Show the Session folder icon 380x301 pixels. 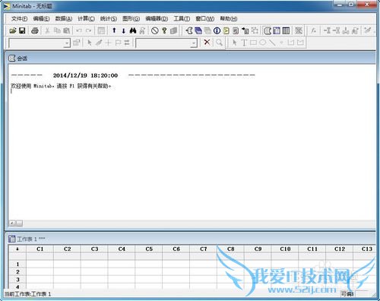189,30
